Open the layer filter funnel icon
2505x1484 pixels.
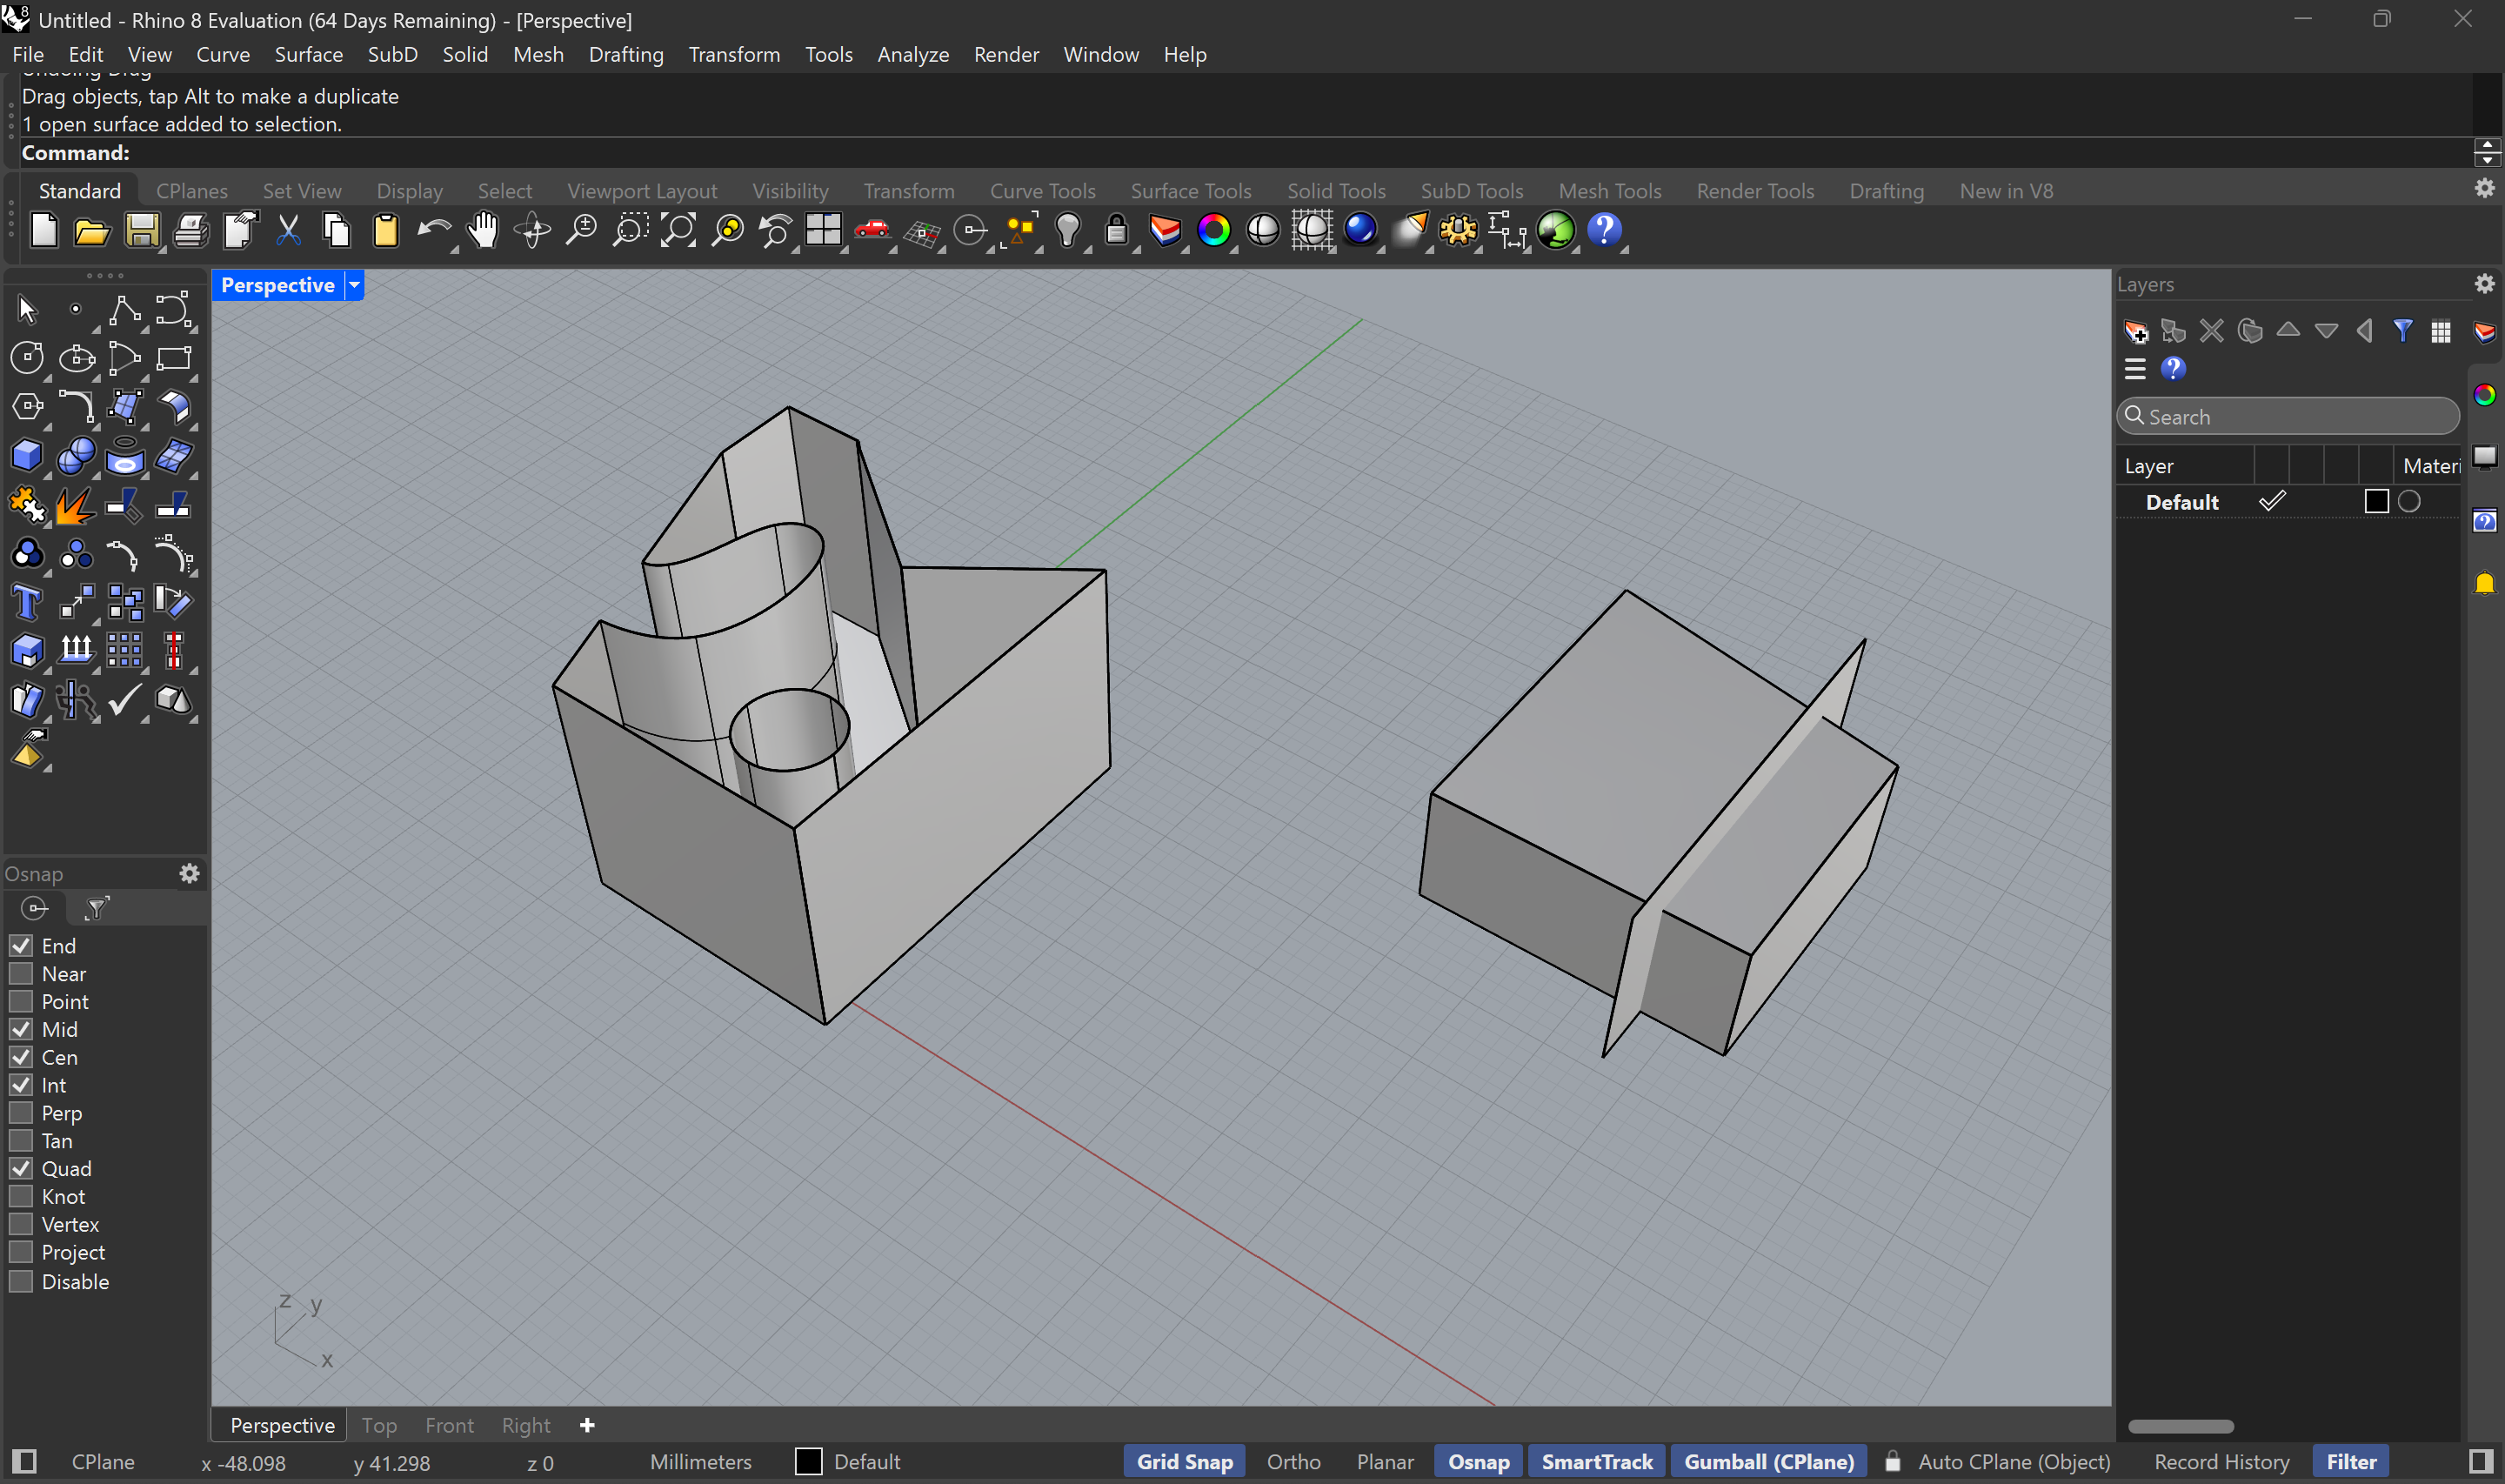(2403, 331)
